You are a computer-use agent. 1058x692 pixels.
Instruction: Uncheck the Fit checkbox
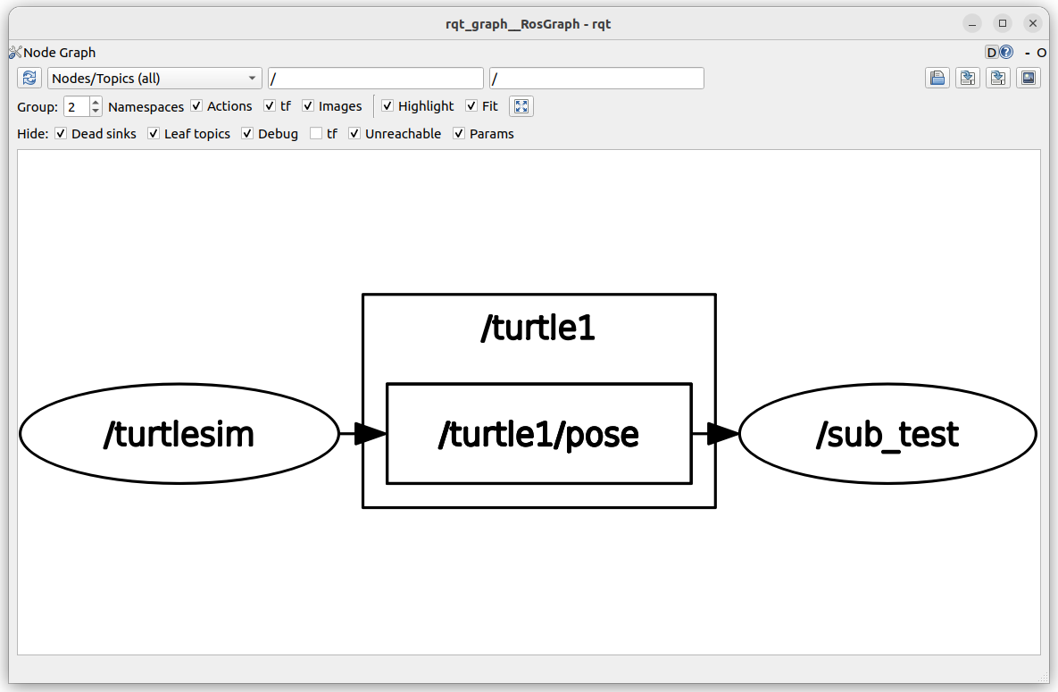471,106
